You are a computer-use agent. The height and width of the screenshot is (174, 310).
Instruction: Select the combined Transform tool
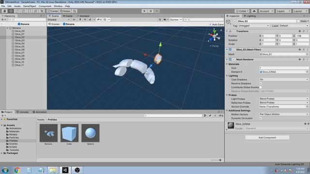(x=35, y=11)
